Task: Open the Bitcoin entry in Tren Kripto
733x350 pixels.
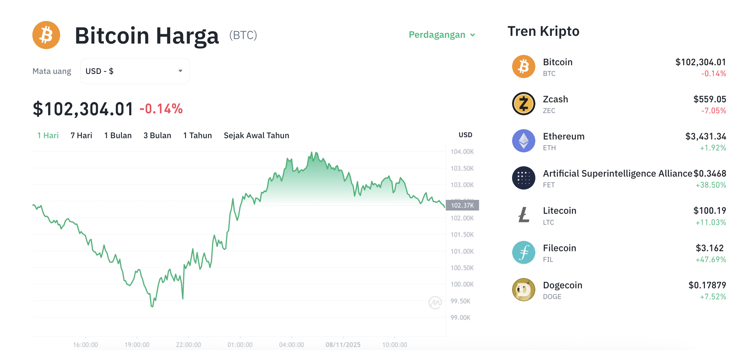Action: tap(557, 62)
